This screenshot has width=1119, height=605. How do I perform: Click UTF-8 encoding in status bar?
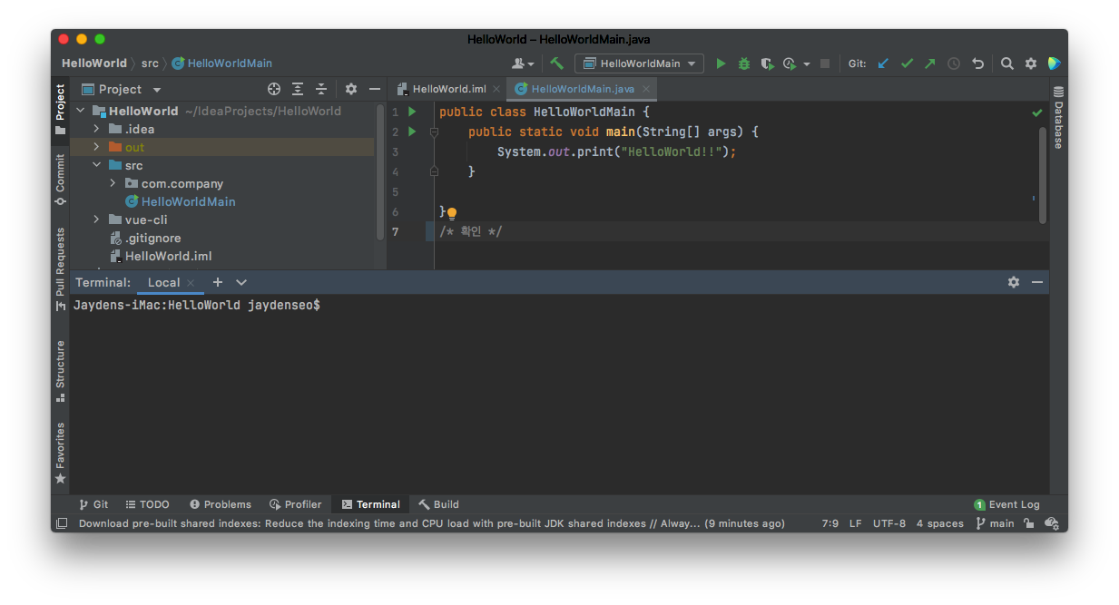coord(889,523)
